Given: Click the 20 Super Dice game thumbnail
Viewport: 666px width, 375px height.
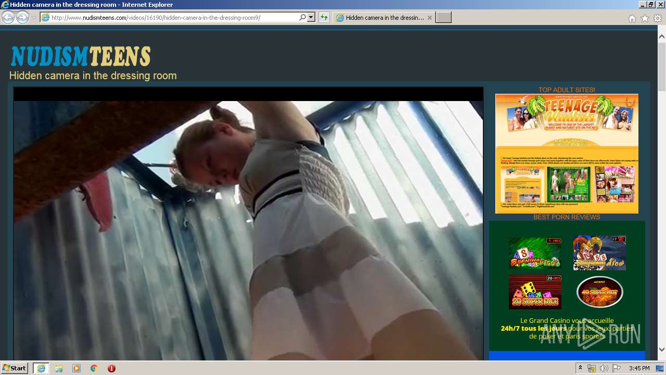Looking at the screenshot, I should click(535, 292).
